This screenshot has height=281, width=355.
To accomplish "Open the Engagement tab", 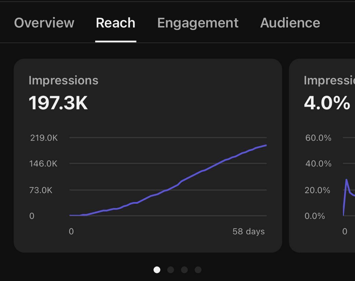I will pyautogui.click(x=198, y=23).
